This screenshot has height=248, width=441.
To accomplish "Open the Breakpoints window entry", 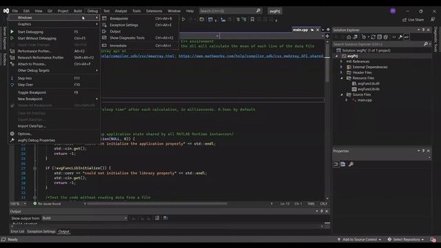I will point(140,19).
